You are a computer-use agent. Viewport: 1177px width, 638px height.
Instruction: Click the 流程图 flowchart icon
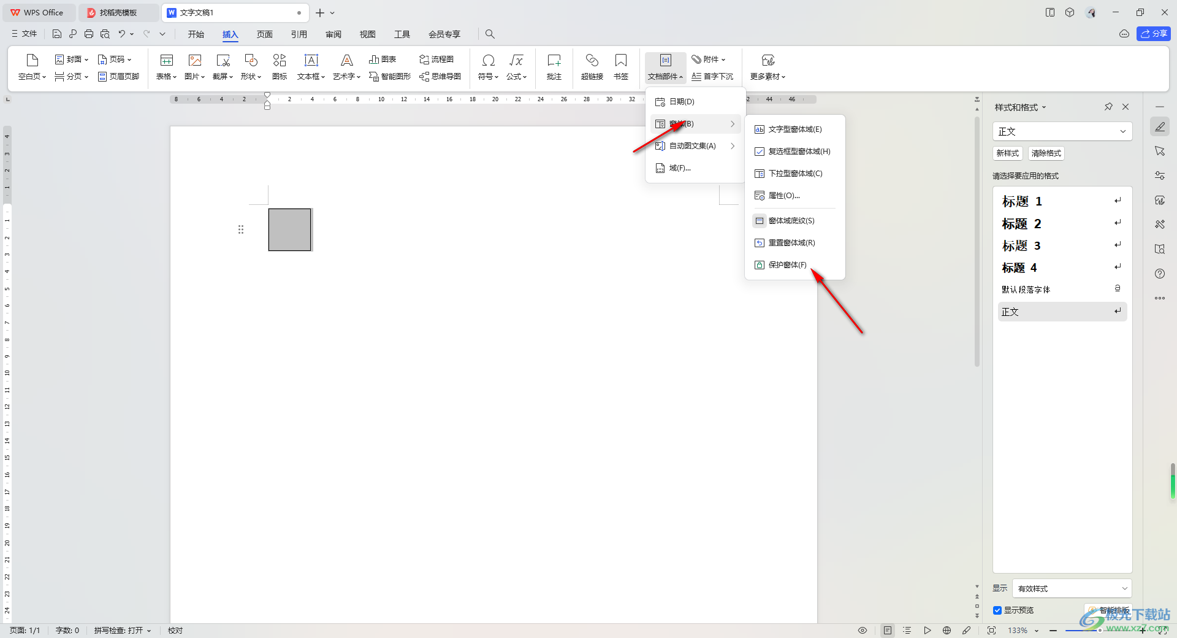[x=436, y=60]
